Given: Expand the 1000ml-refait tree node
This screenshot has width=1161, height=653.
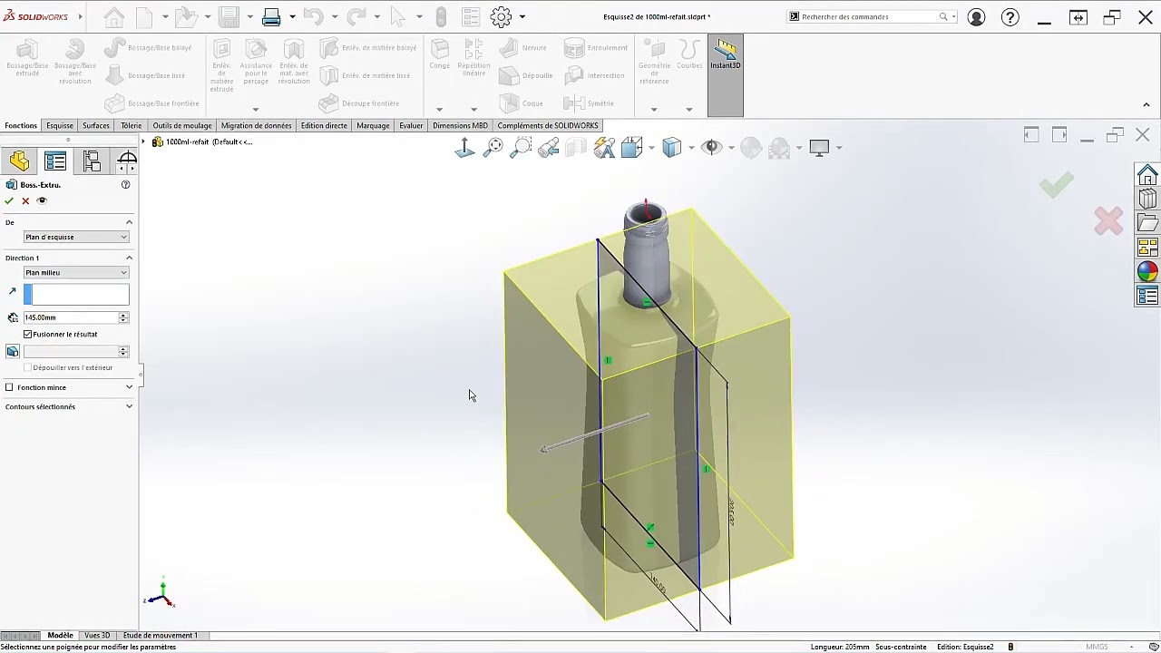Looking at the screenshot, I should tap(143, 141).
